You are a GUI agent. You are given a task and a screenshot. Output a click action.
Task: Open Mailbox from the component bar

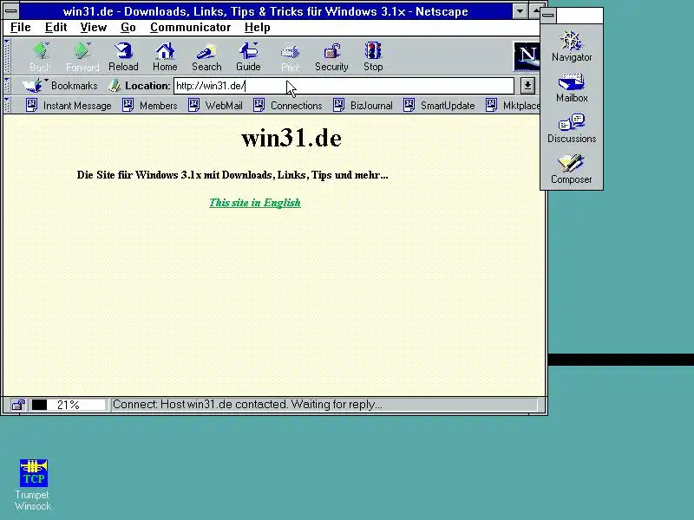[x=572, y=88]
